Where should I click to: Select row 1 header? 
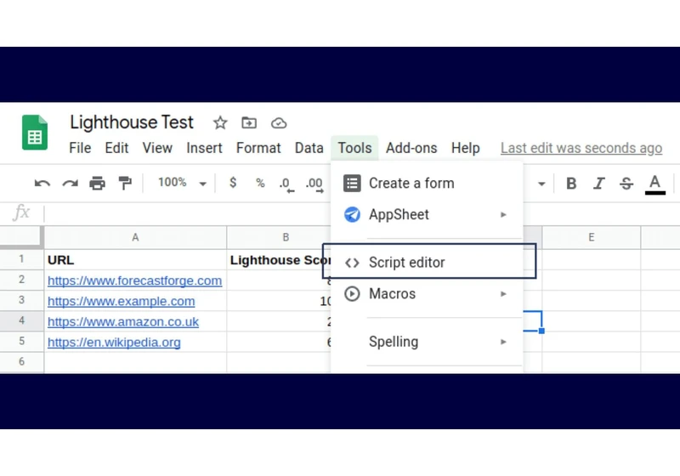point(21,259)
